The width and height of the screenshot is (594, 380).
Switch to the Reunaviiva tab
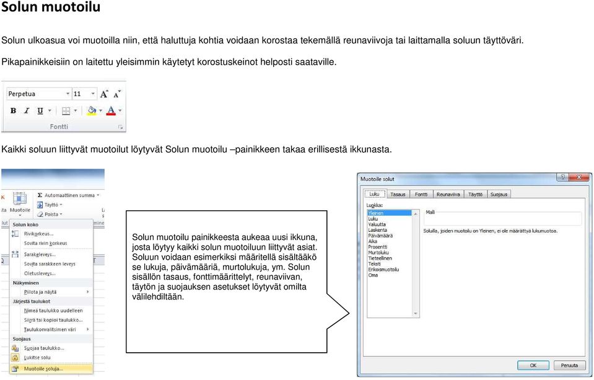(x=448, y=194)
